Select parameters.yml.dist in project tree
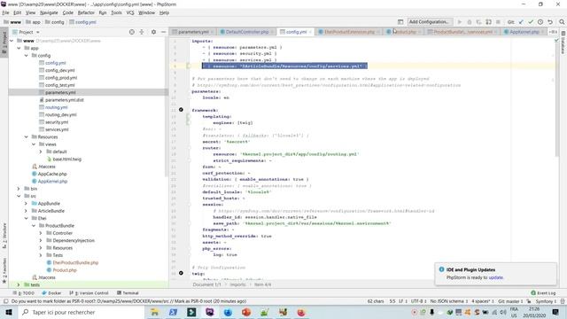This screenshot has width=567, height=319. tap(65, 100)
